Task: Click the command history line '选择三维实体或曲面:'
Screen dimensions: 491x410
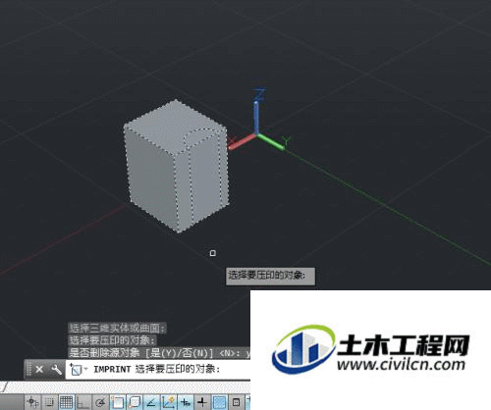Action: [x=118, y=328]
